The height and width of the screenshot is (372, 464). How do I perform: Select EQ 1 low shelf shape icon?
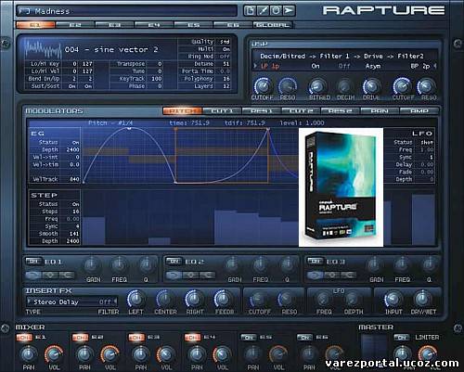pos(32,275)
